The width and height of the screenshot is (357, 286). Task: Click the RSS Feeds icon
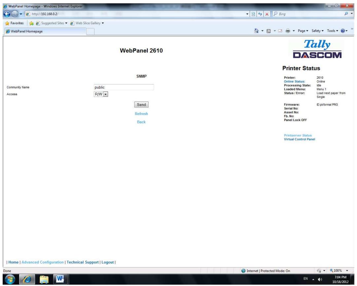268,30
